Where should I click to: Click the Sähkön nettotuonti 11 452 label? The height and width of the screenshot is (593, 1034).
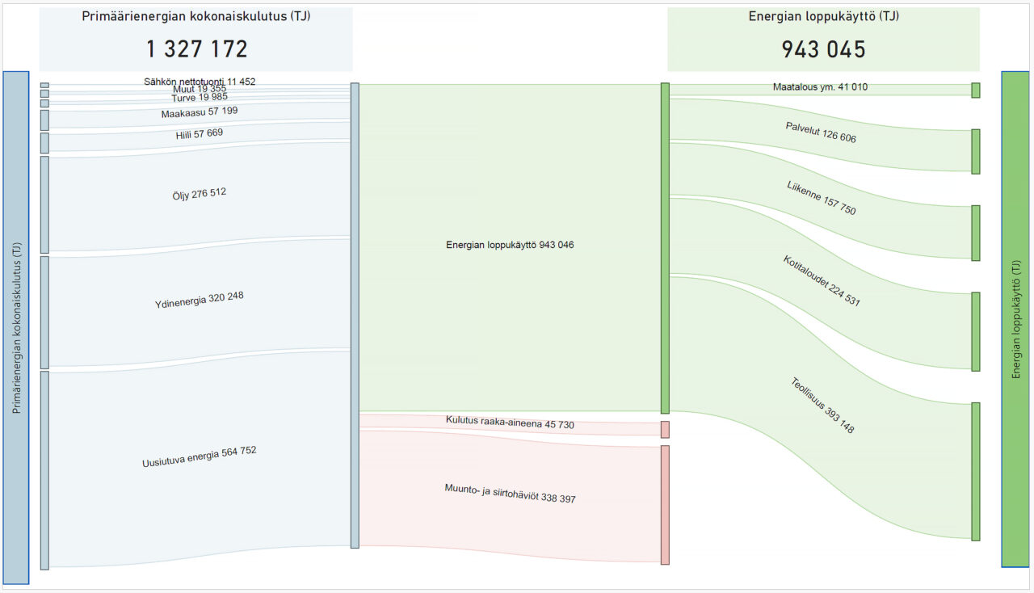tap(200, 82)
